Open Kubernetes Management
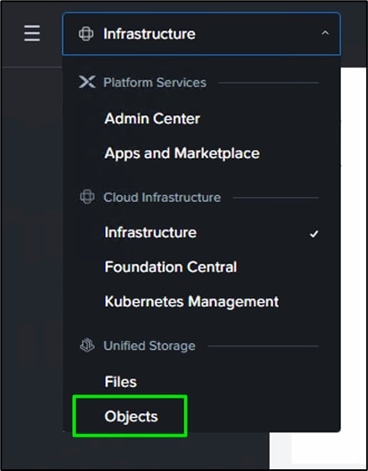Screen dimensions: 368x471 192,302
